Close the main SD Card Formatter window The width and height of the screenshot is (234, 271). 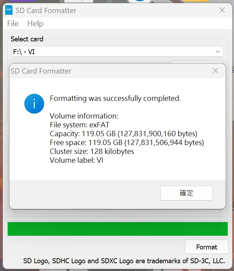[222, 10]
